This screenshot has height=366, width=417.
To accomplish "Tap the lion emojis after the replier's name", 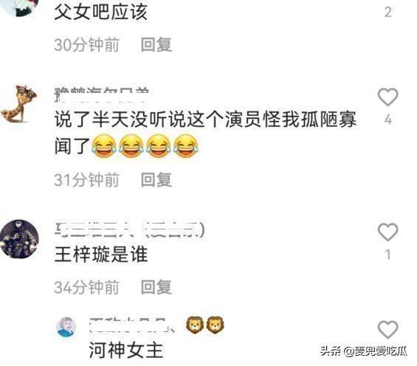I will 204,325.
